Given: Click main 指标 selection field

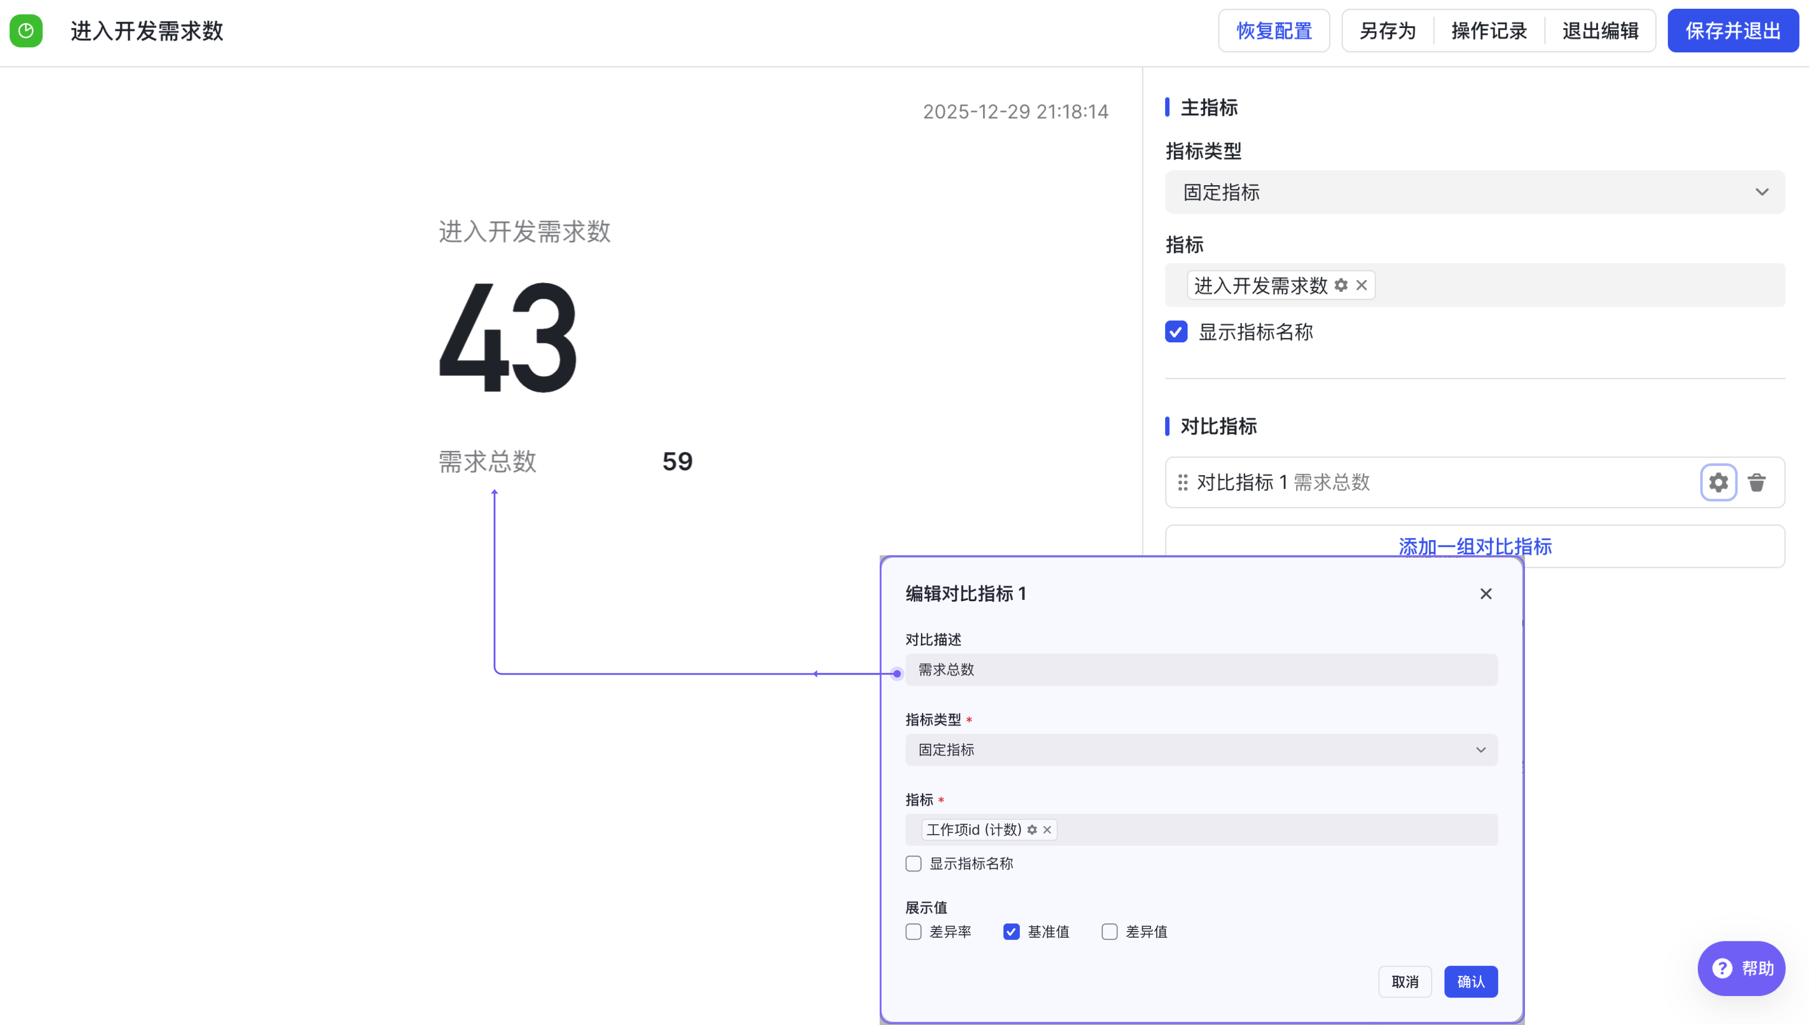Looking at the screenshot, I should pos(1475,285).
